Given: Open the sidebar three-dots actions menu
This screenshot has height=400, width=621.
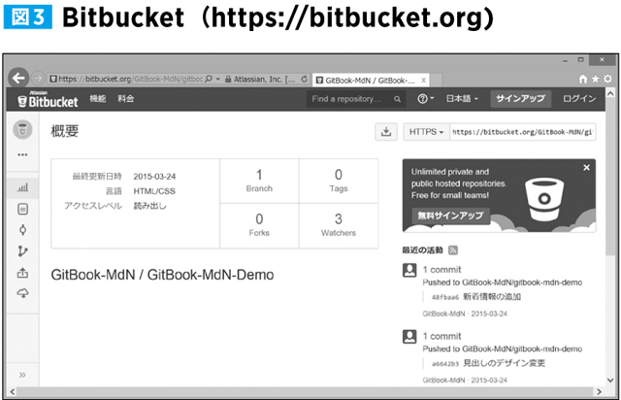Looking at the screenshot, I should click(22, 154).
